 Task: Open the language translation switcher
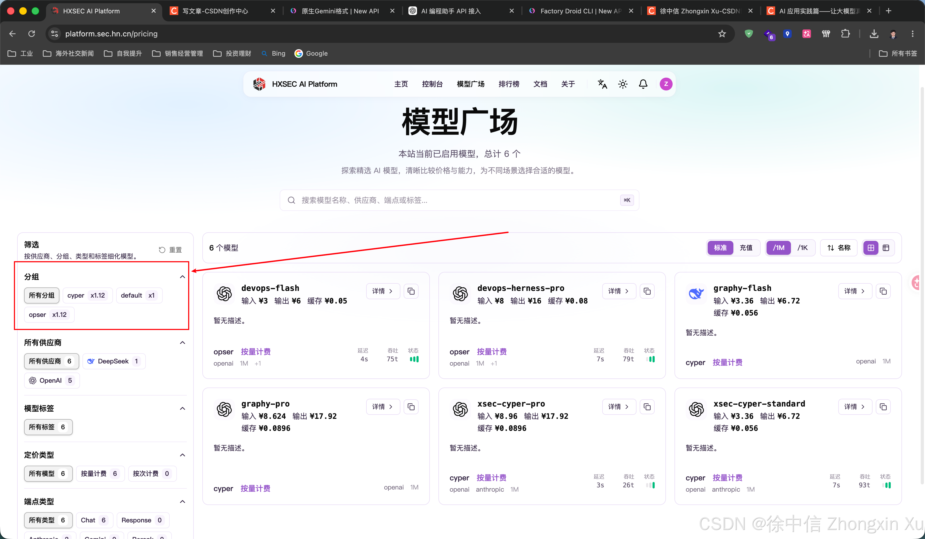tap(602, 84)
